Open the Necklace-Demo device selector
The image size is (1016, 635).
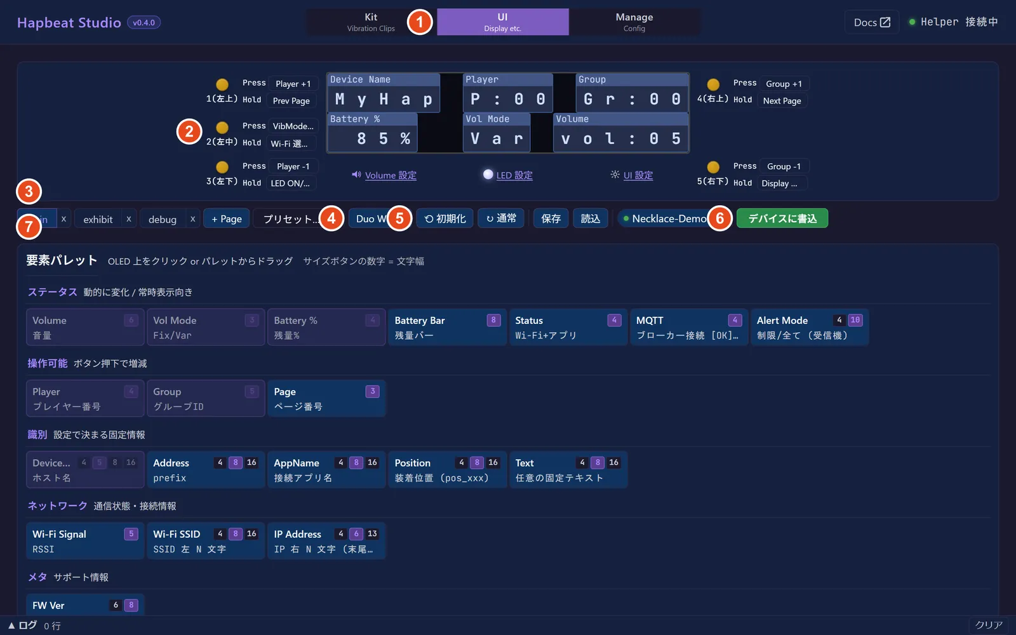(x=674, y=218)
